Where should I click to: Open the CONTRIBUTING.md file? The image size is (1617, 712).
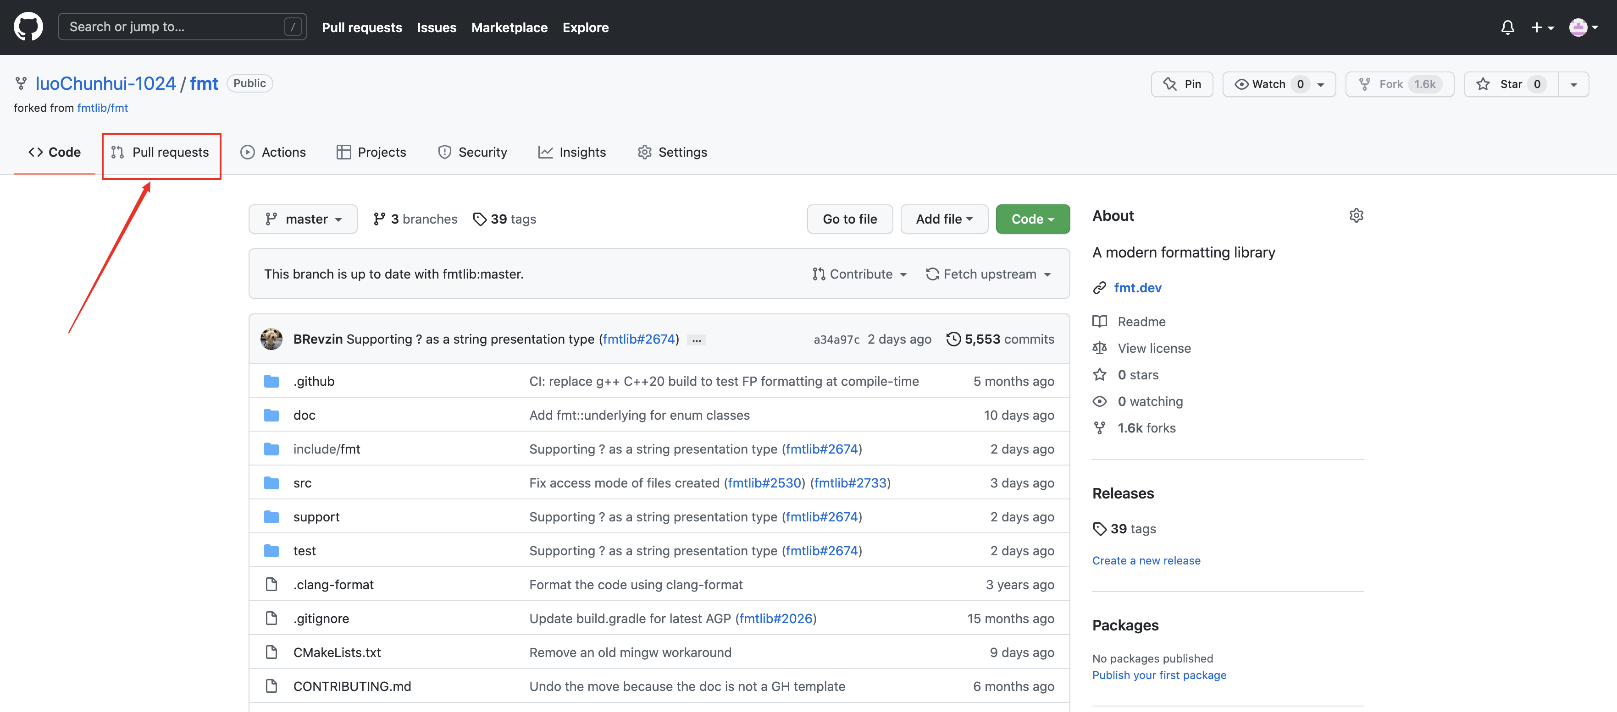352,686
